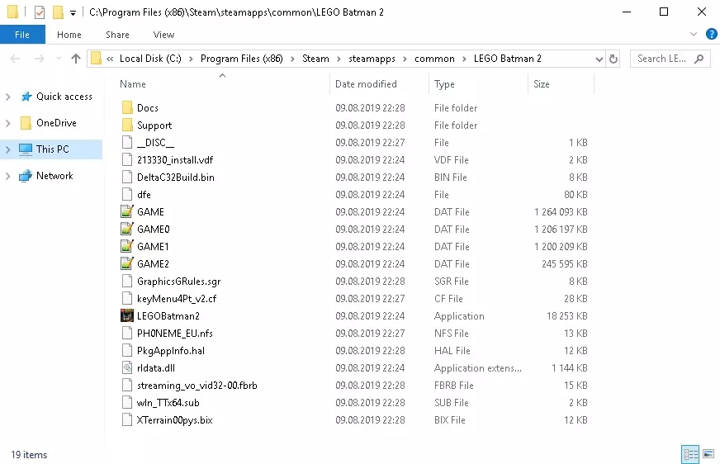Expand the OneDrive tree node
This screenshot has height=464, width=720.
[7, 123]
